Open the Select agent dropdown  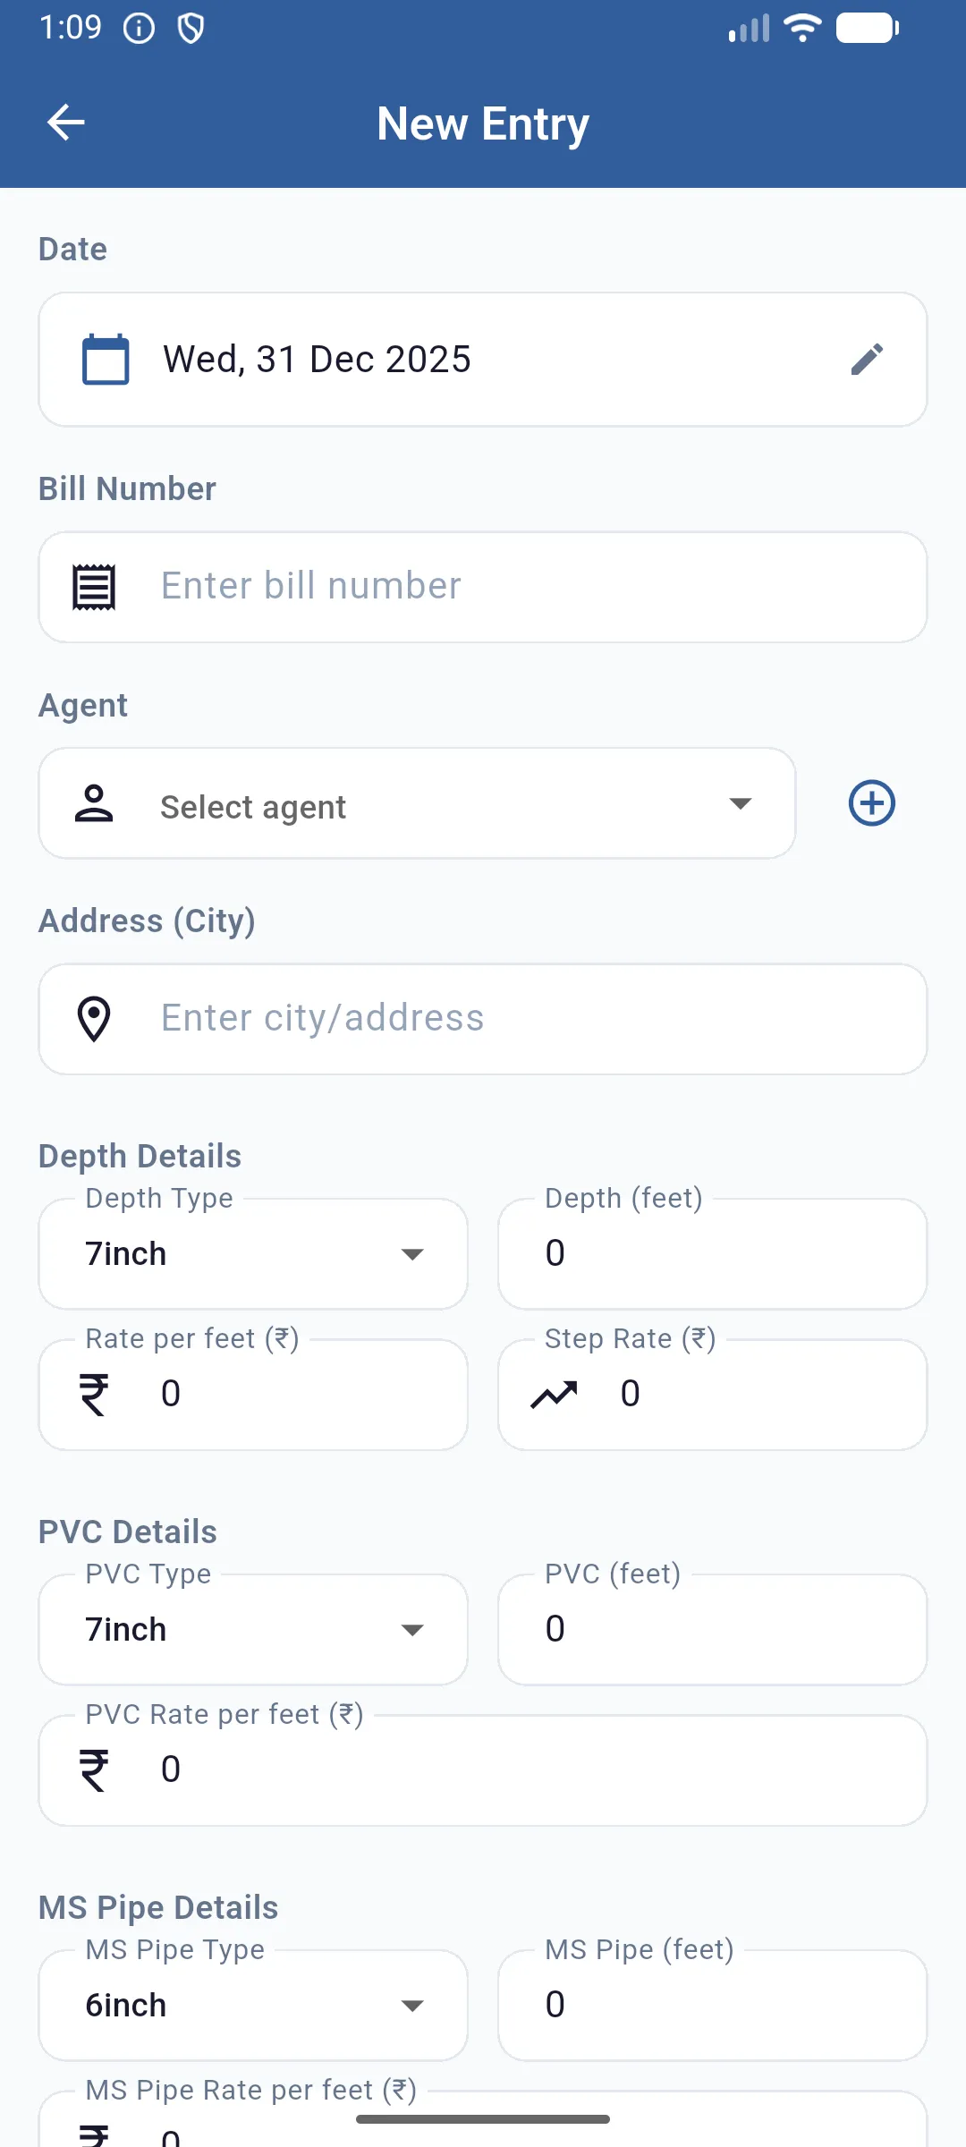[417, 803]
